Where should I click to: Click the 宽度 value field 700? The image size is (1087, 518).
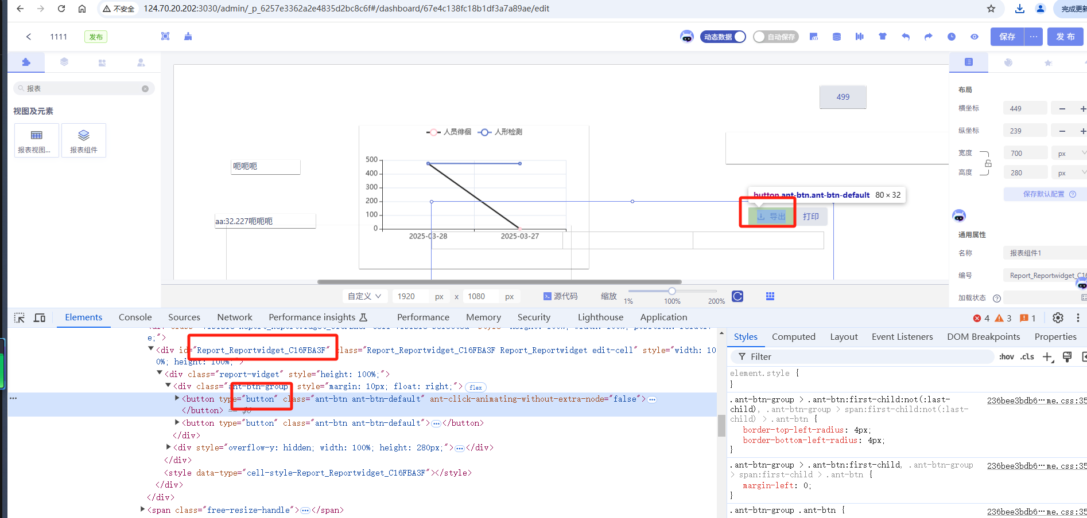coord(1025,154)
